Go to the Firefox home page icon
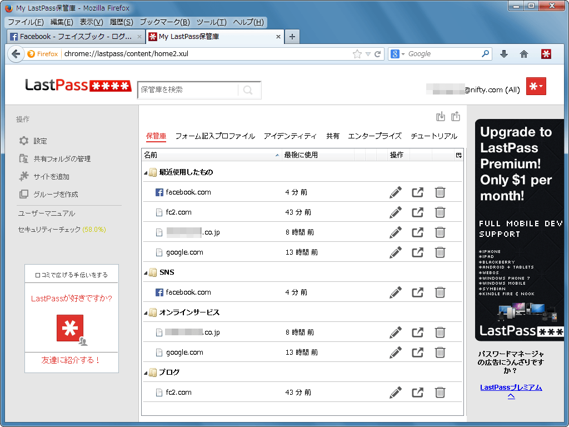Image resolution: width=569 pixels, height=427 pixels. 524,54
